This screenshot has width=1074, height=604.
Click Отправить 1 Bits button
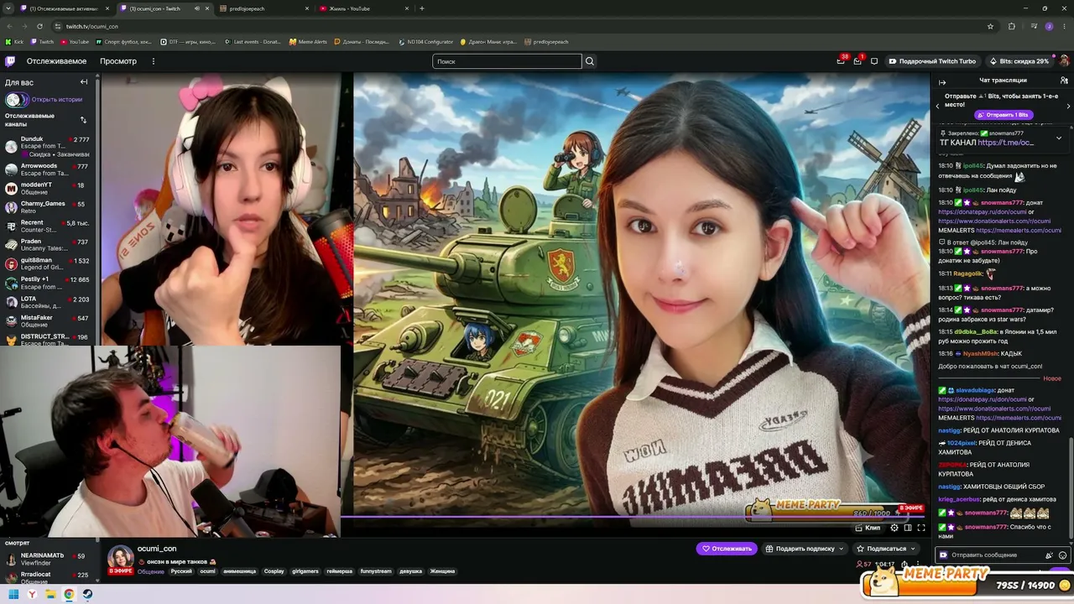coord(1003,115)
